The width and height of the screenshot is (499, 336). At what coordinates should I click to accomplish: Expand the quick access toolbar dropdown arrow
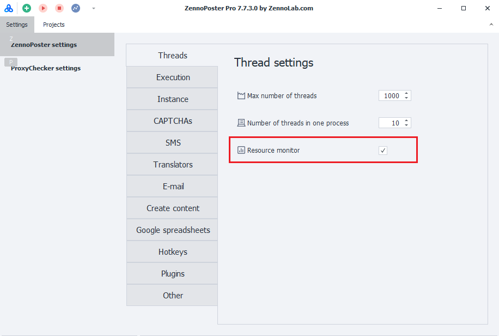click(x=94, y=9)
